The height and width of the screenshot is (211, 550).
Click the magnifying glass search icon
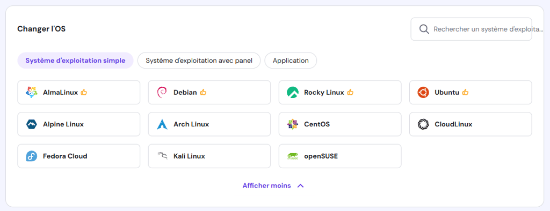[424, 29]
